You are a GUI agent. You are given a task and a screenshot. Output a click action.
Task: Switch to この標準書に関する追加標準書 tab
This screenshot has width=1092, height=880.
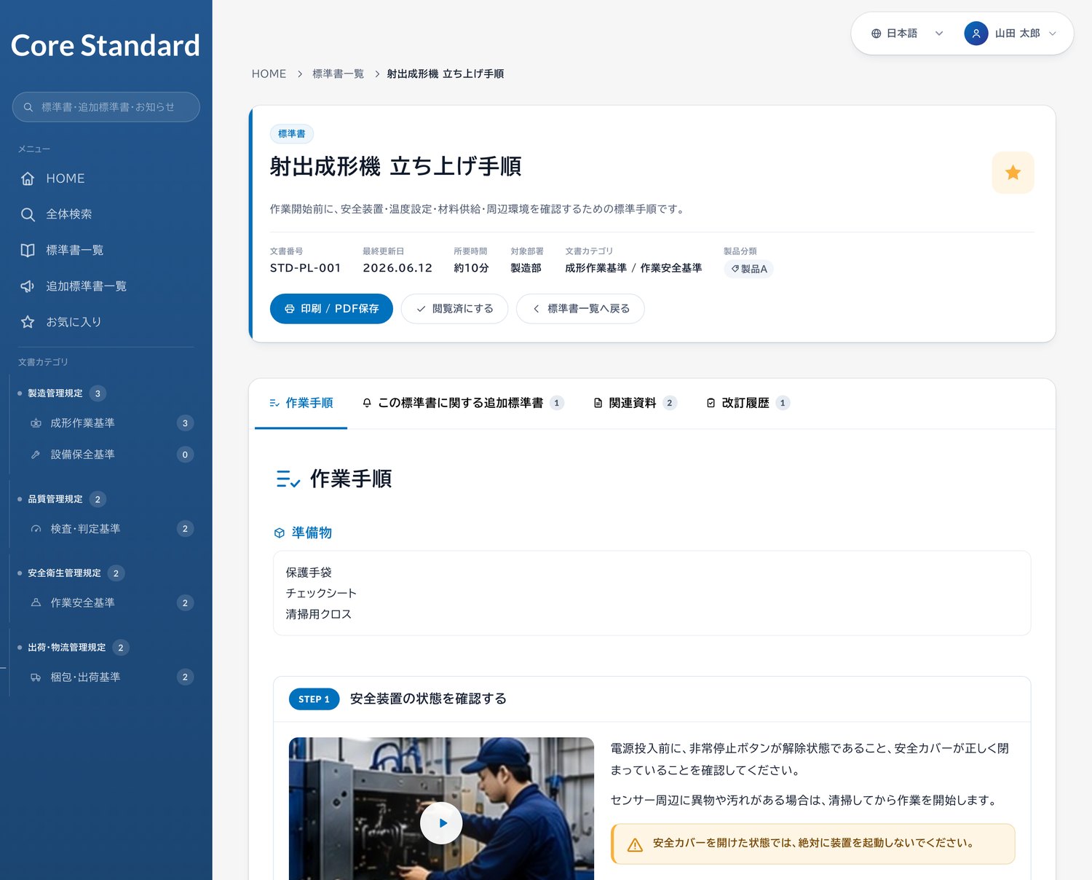(x=462, y=403)
